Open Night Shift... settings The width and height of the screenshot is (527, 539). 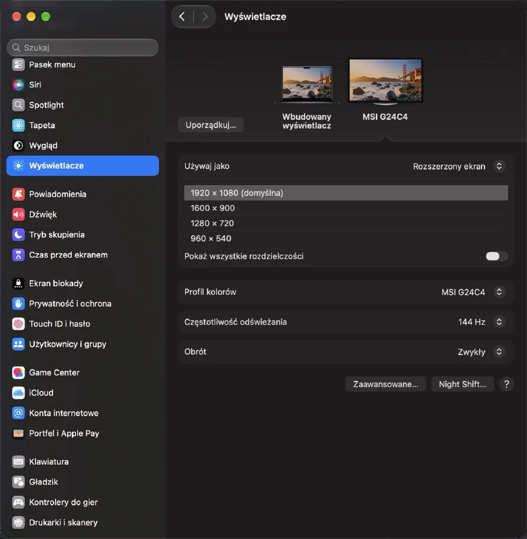(462, 384)
